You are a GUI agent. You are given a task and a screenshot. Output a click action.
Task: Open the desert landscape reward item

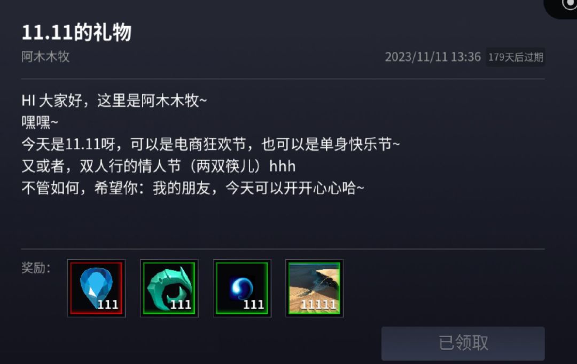tap(315, 288)
